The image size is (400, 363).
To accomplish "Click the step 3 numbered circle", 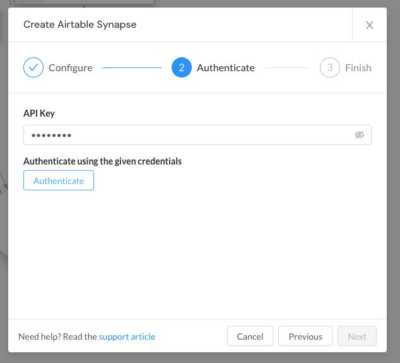I will coord(330,67).
